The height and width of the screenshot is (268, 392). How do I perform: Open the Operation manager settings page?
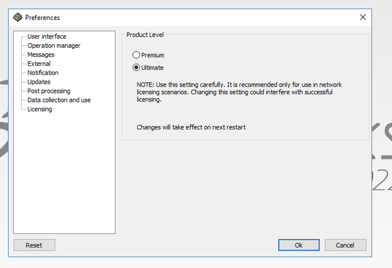54,45
